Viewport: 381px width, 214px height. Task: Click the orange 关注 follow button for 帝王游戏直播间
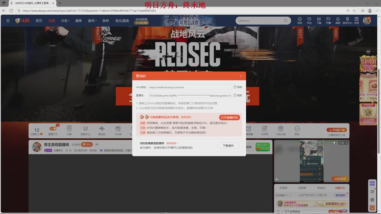click(x=87, y=145)
